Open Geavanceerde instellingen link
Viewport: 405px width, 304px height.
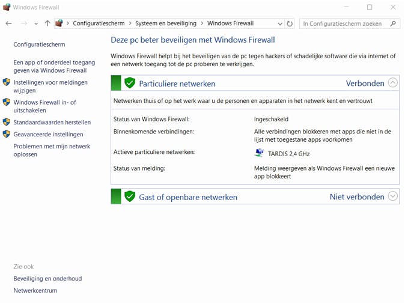pyautogui.click(x=48, y=135)
